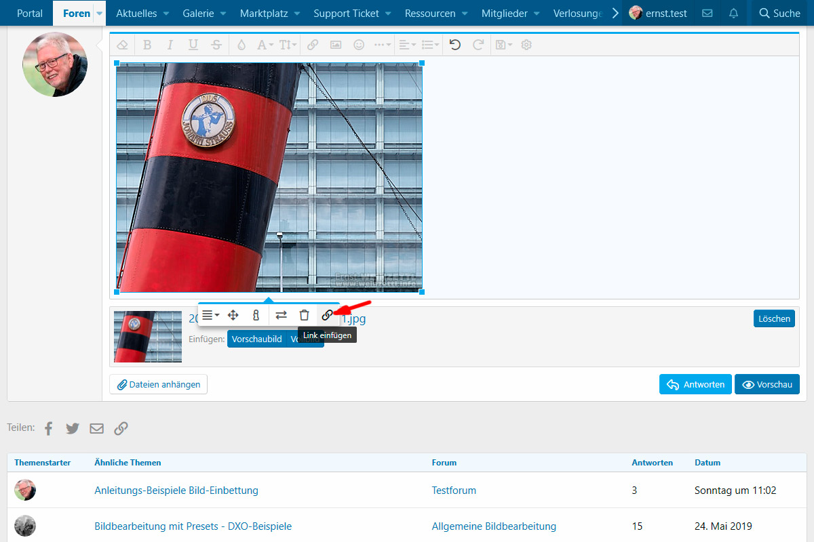Open the Foren tab
The width and height of the screenshot is (814, 542).
point(77,13)
